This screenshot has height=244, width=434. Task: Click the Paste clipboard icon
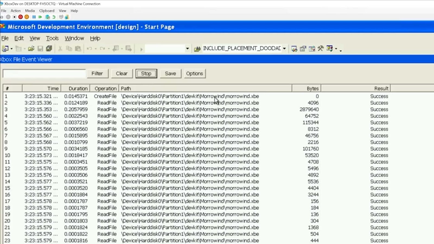pyautogui.click(x=78, y=49)
